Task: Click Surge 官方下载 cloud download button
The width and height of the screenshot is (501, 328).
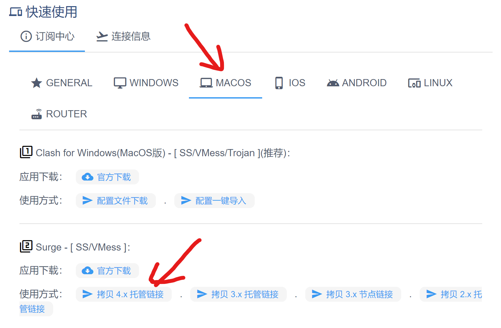Action: 107,271
